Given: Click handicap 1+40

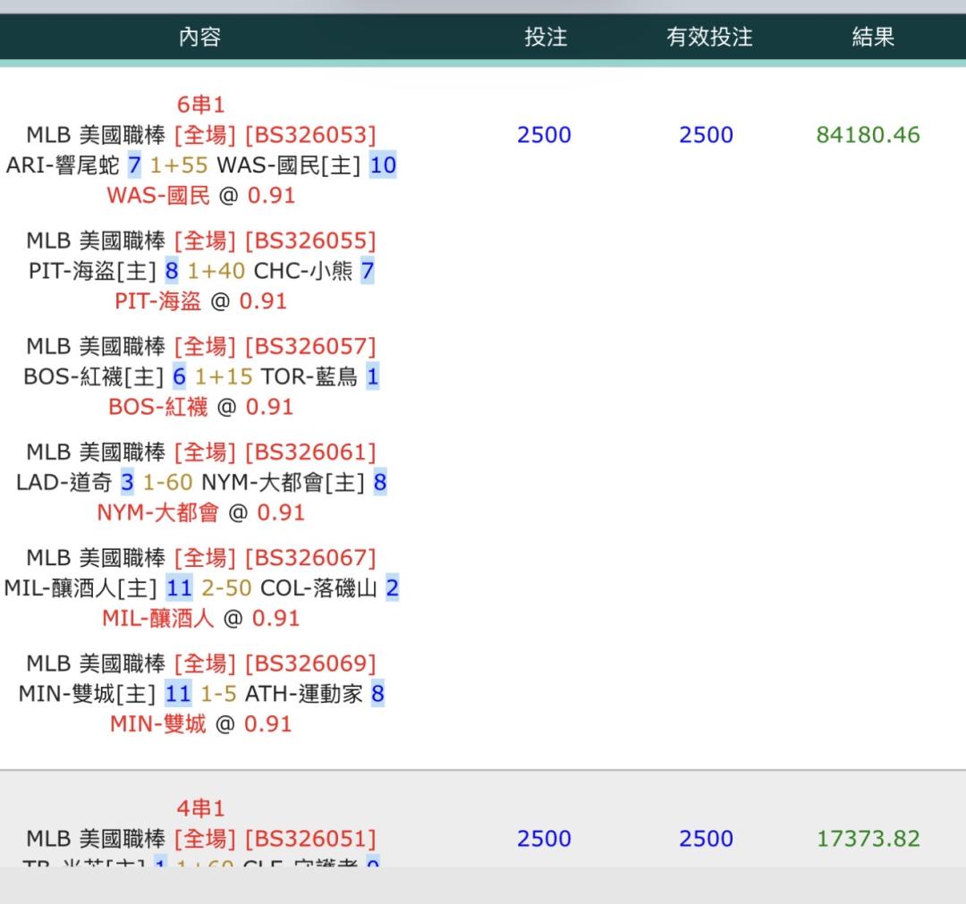Looking at the screenshot, I should [216, 271].
